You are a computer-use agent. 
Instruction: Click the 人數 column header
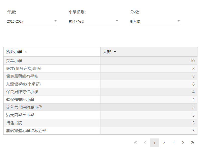[107, 52]
